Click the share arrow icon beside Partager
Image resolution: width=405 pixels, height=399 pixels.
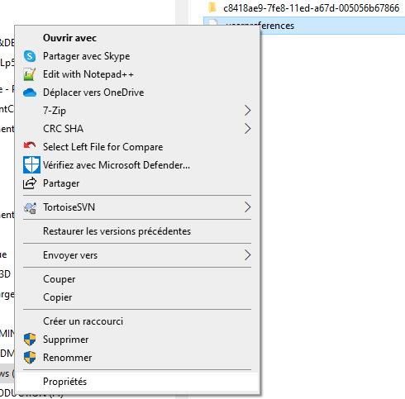tap(30, 183)
